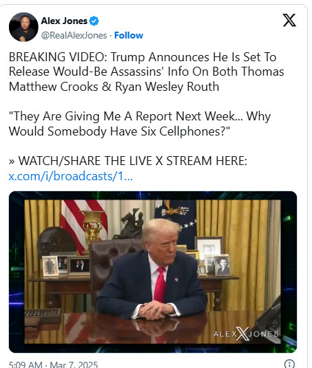Open Alex Jones profile avatar picture
Screen dimensions: 312x368
point(23,27)
